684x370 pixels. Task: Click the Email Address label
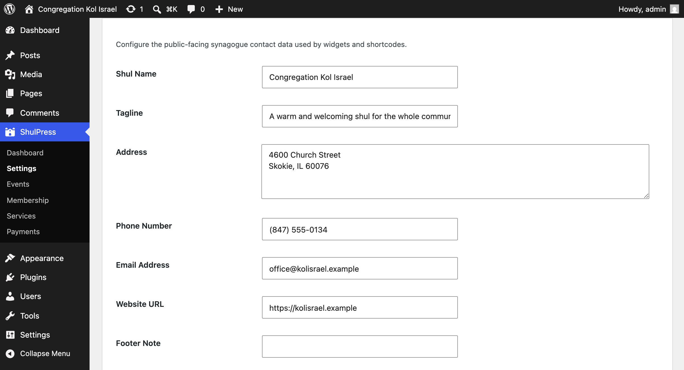click(143, 265)
